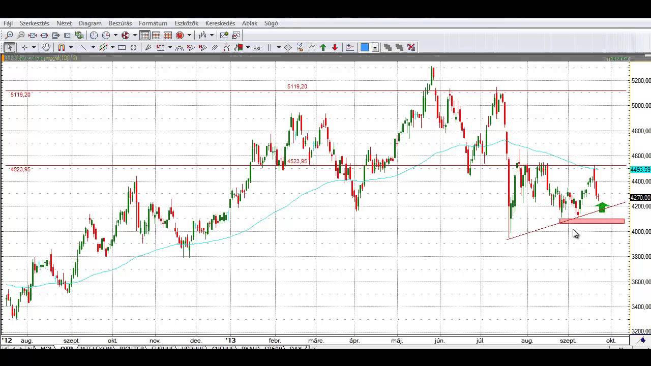
Task: Open the Diagram menu
Action: coord(90,23)
